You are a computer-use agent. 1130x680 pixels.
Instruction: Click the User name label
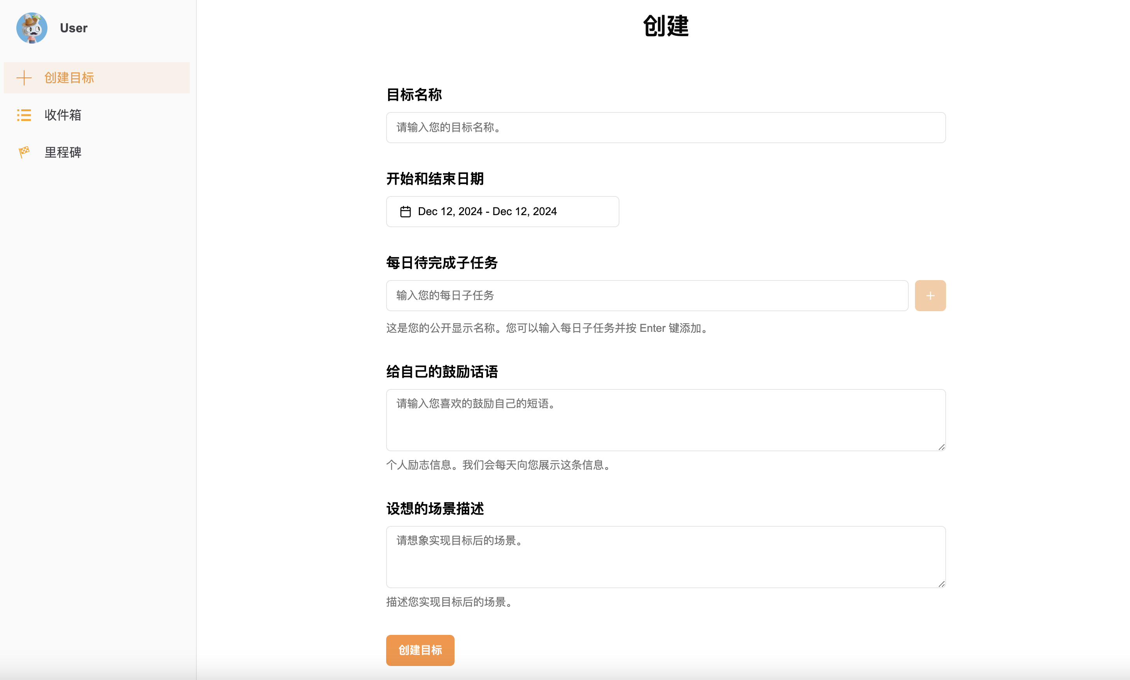(73, 28)
